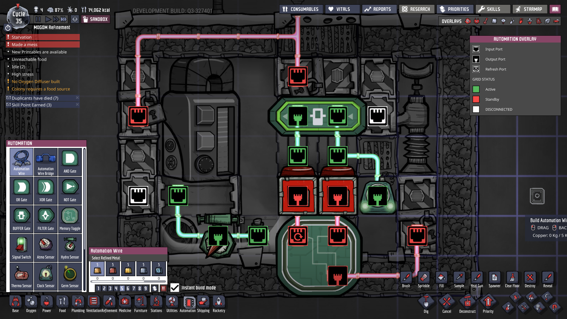This screenshot has height=319, width=567.
Task: Expand the Idle (2) notification
Action: point(18,67)
